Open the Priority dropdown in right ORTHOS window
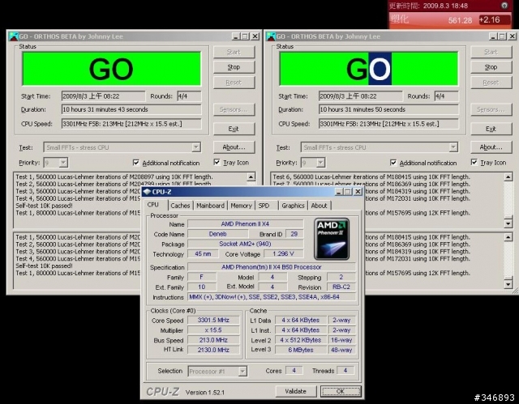Viewport: 519px width, 404px height. 320,163
